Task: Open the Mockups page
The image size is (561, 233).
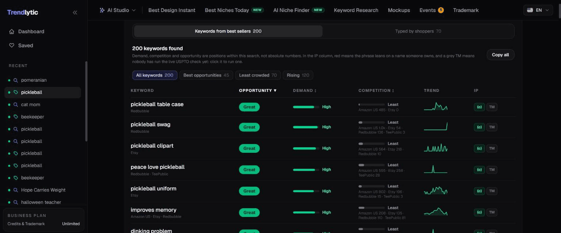Action: (x=399, y=10)
